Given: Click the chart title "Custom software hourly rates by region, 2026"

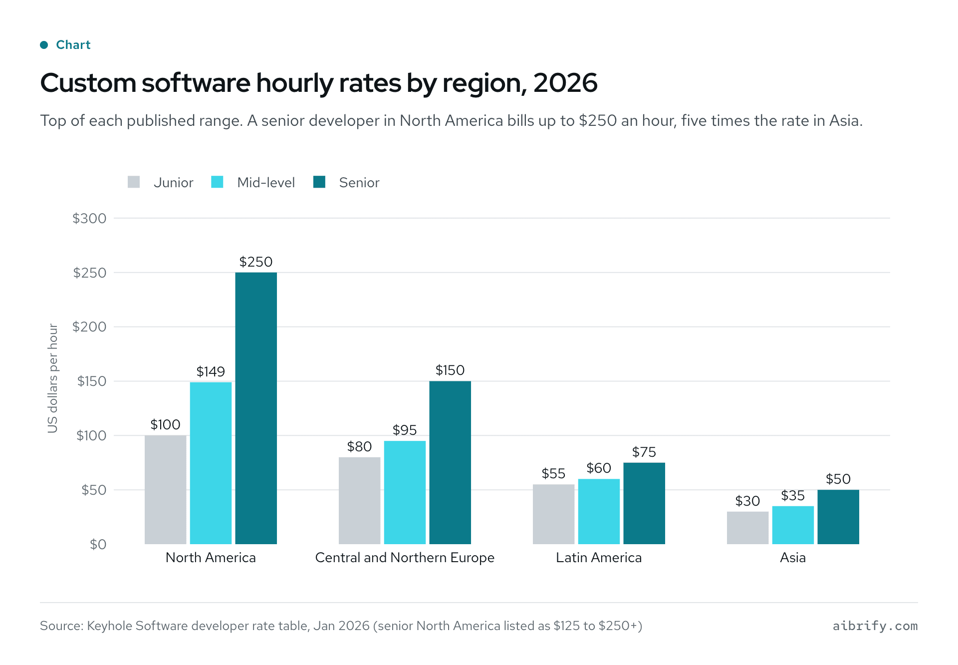Looking at the screenshot, I should tap(319, 83).
